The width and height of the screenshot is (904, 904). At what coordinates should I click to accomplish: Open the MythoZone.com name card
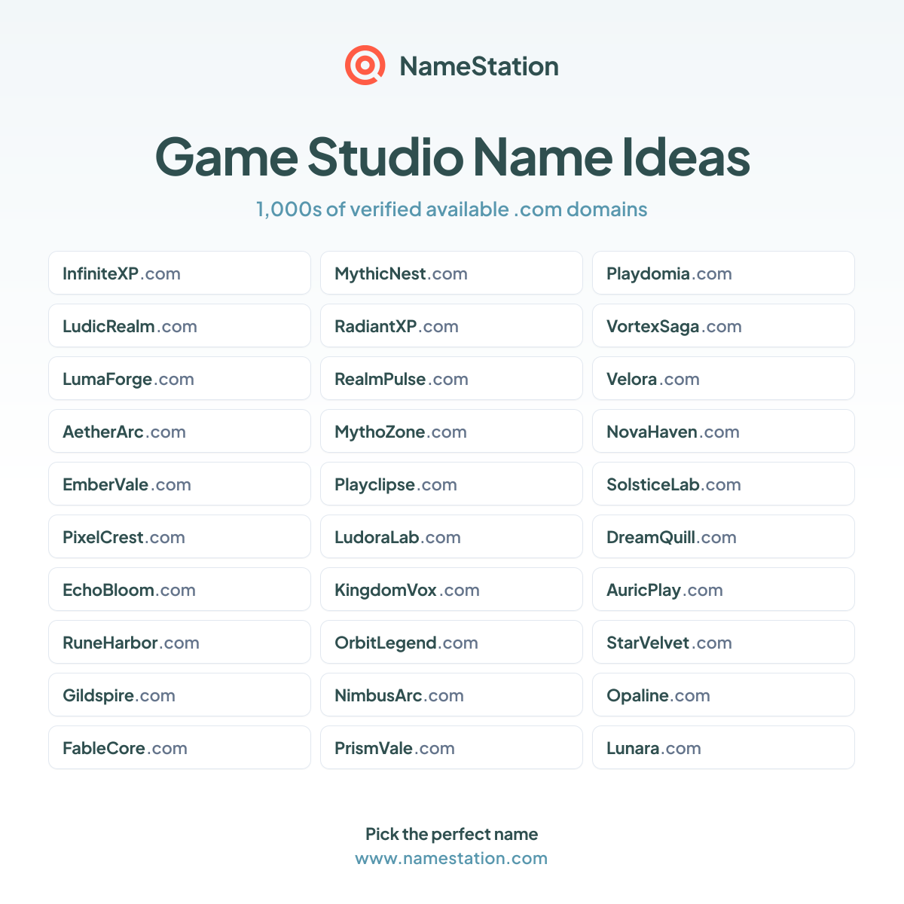click(452, 431)
